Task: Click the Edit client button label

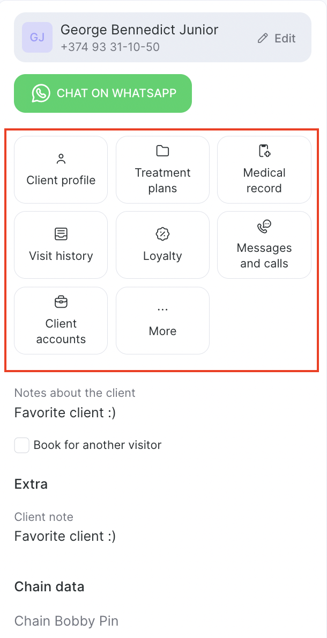Action: (x=285, y=38)
